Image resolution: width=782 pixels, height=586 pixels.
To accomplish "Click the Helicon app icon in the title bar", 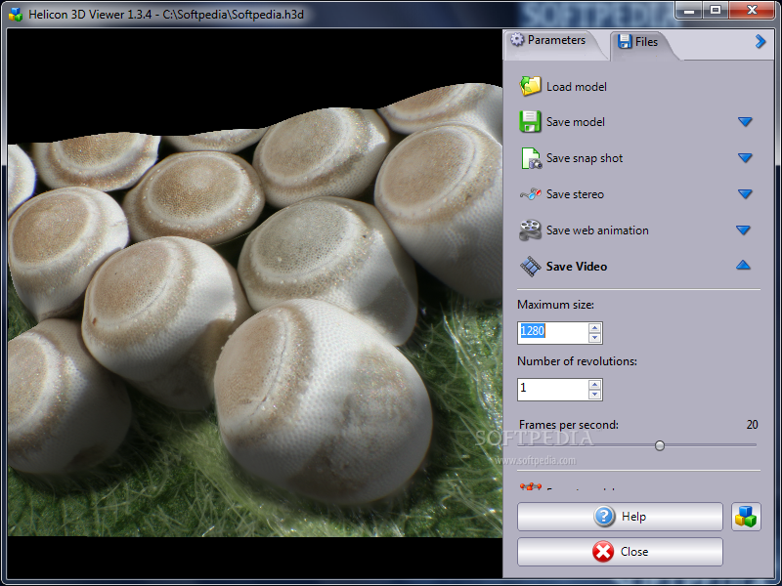I will (16, 14).
